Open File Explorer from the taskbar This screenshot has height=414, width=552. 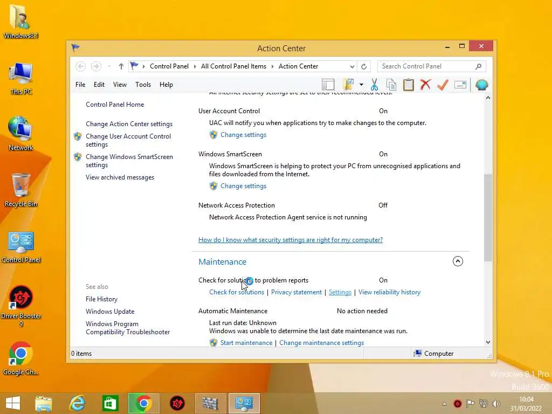point(43,403)
